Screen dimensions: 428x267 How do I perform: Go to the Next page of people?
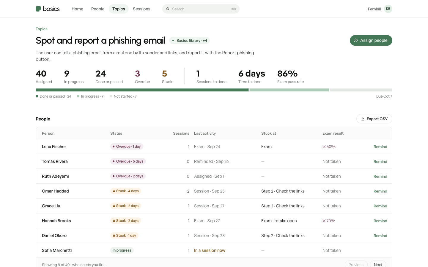[x=378, y=265]
